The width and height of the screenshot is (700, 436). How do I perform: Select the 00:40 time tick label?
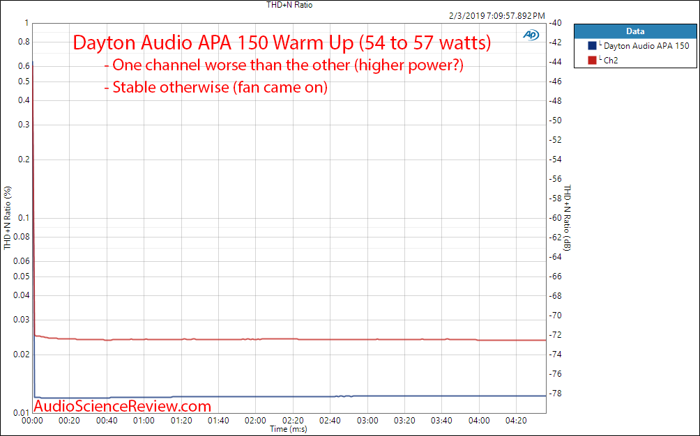coord(107,421)
